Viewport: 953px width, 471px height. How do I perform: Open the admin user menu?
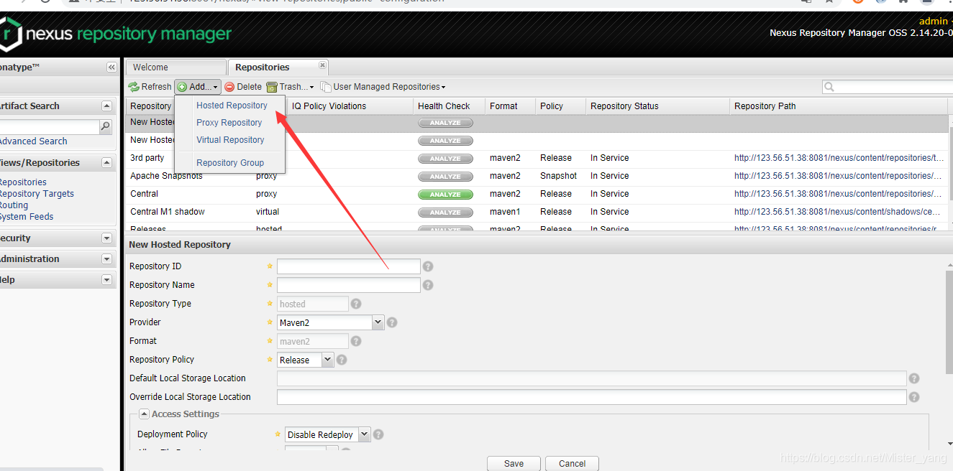click(935, 22)
